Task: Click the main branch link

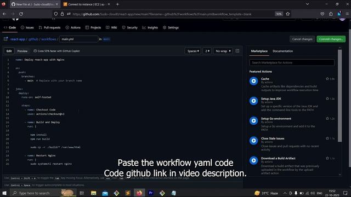Action: 106,39
